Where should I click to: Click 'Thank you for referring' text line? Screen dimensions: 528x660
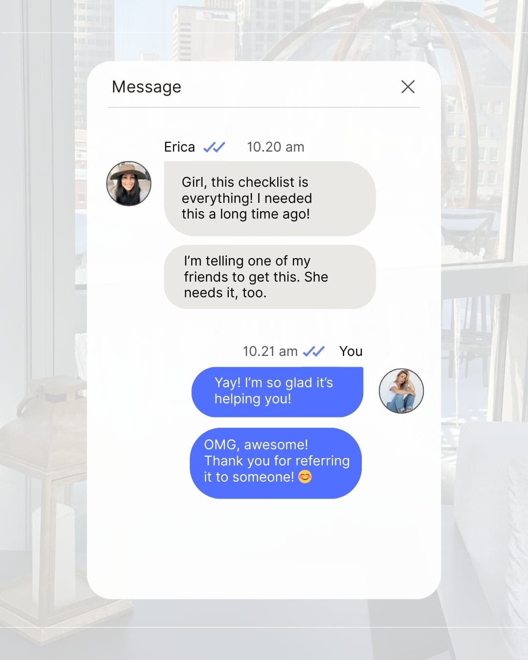coord(277,461)
